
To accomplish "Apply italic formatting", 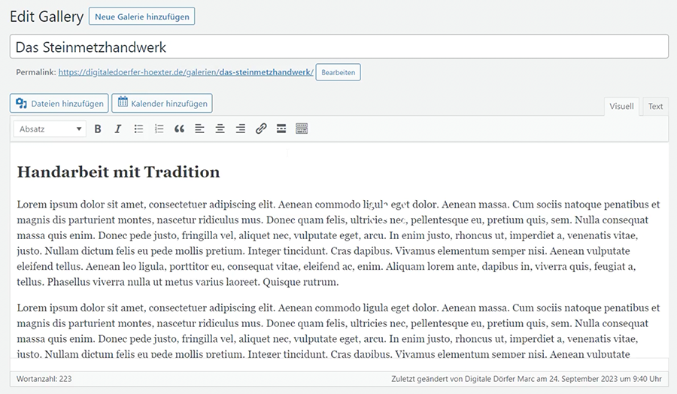I will [x=118, y=129].
